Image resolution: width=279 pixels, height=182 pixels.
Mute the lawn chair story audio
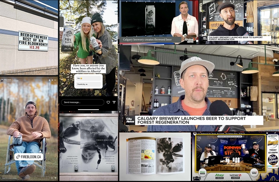50,80
